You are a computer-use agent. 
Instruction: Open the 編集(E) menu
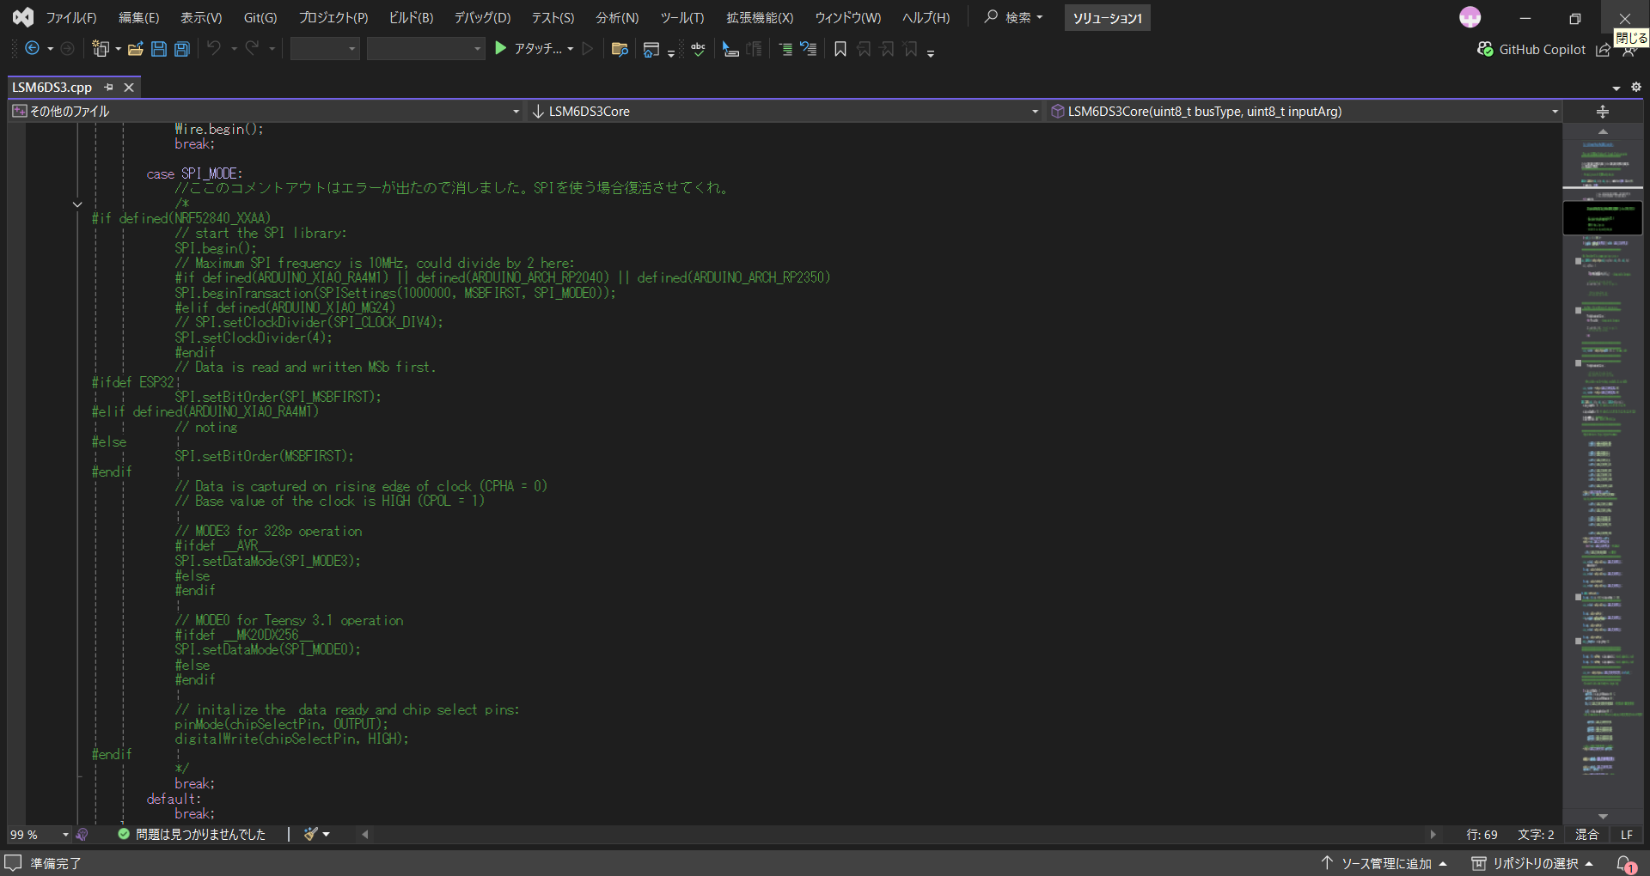[x=138, y=18]
